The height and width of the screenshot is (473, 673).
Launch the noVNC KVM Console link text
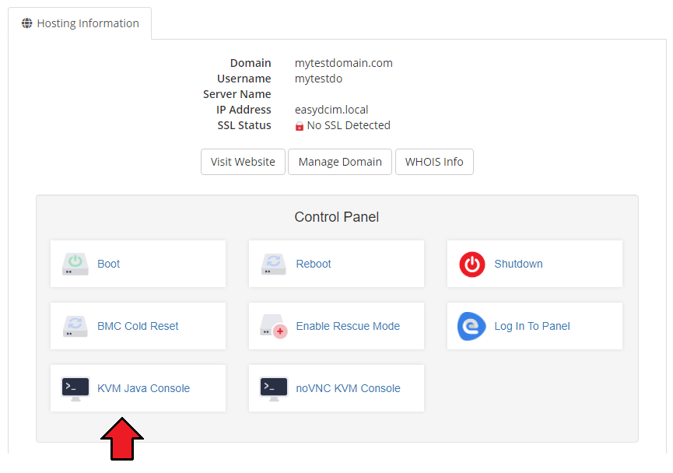(348, 388)
